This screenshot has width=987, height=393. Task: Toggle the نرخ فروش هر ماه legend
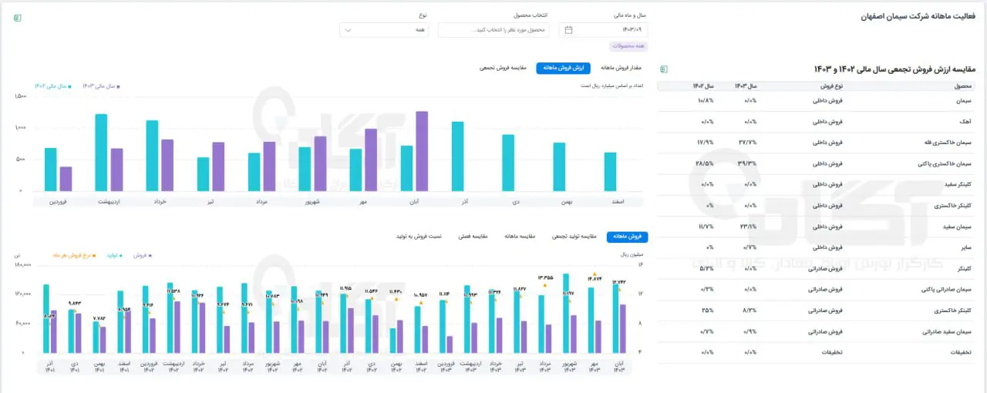(x=74, y=254)
